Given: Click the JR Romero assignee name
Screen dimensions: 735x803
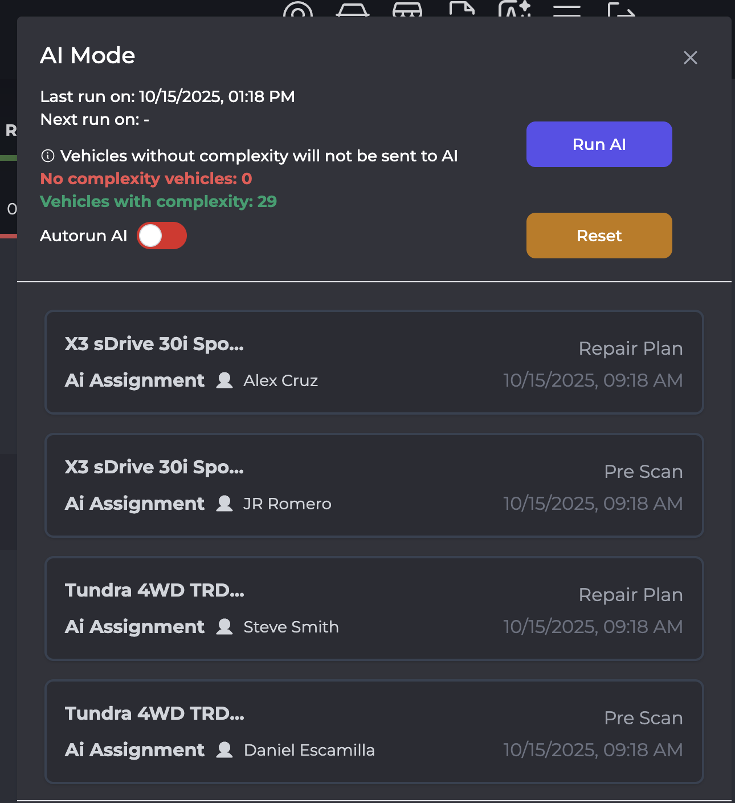Looking at the screenshot, I should pyautogui.click(x=287, y=504).
